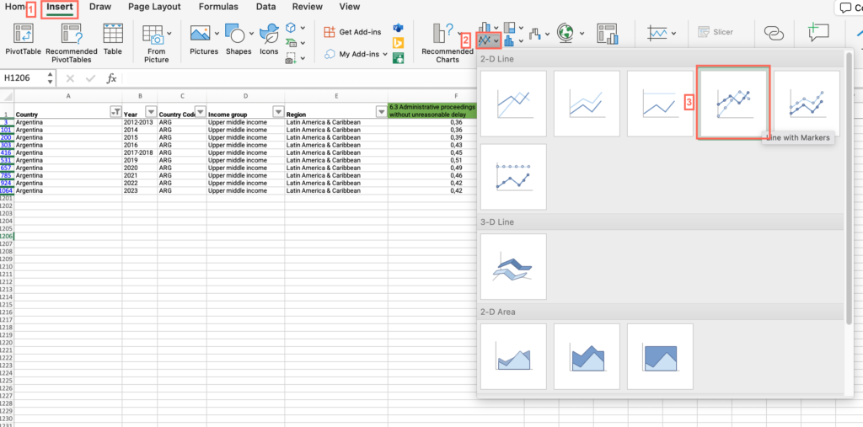Click the cell with Year 2012-2013
Image resolution: width=863 pixels, height=427 pixels.
click(140, 122)
